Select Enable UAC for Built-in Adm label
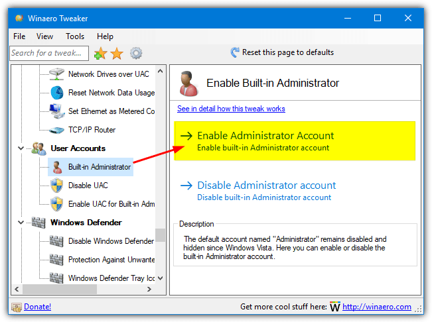 [x=111, y=204]
